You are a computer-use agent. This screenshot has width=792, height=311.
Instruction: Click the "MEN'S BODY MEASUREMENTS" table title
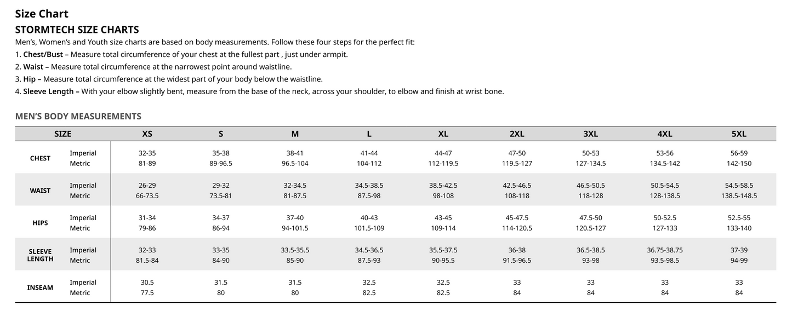pos(78,116)
